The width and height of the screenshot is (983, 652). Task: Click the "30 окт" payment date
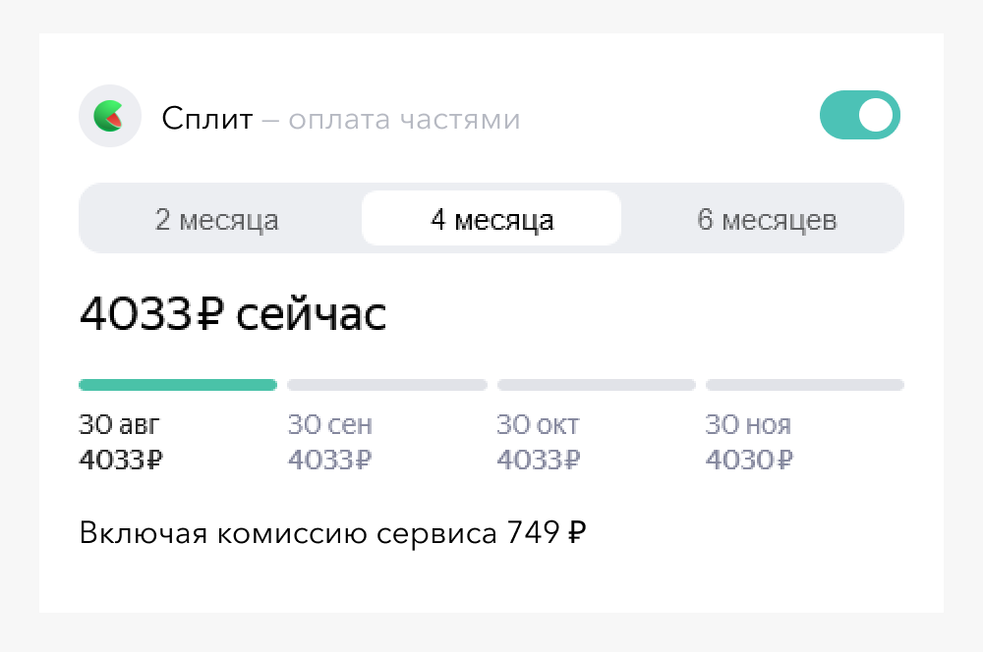[x=538, y=425]
